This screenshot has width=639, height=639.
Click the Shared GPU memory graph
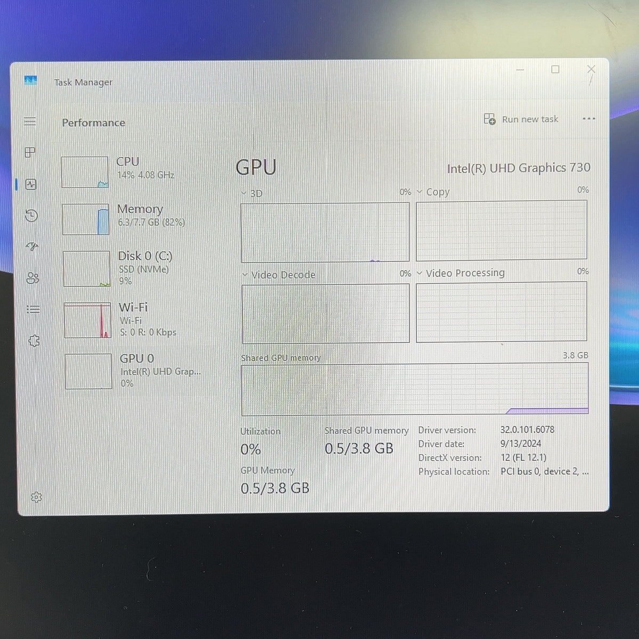[x=415, y=389]
